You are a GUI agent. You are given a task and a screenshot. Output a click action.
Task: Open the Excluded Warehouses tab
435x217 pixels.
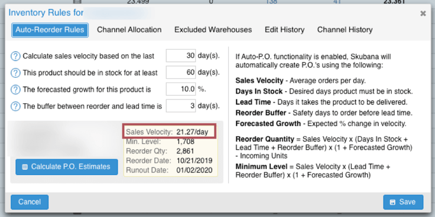213,30
